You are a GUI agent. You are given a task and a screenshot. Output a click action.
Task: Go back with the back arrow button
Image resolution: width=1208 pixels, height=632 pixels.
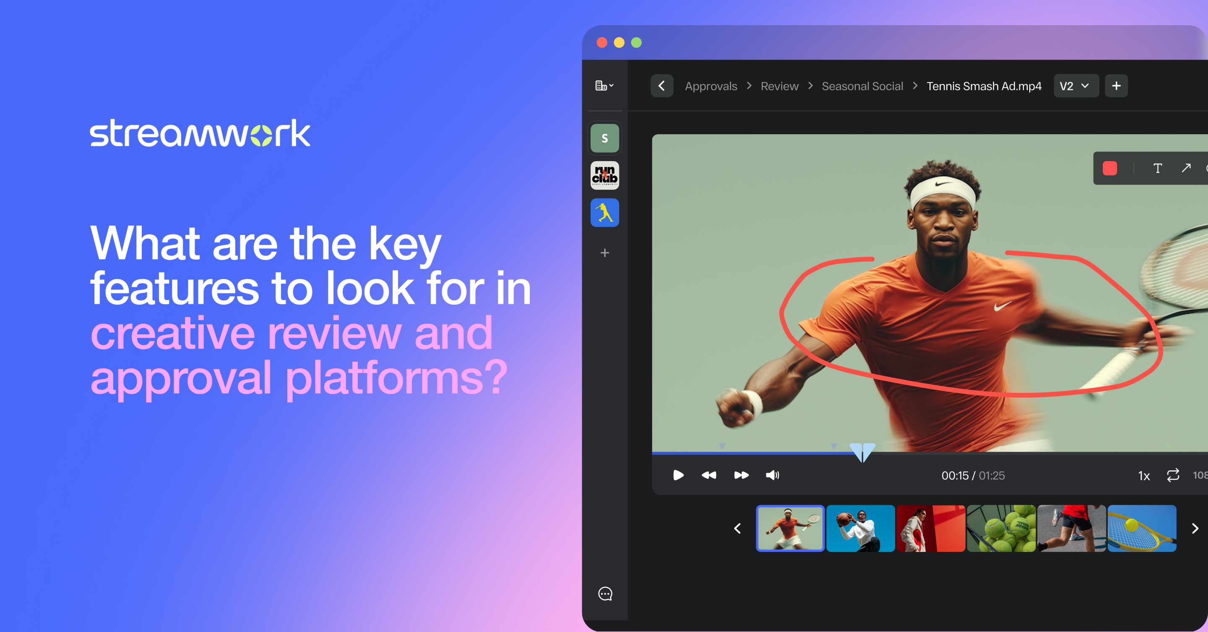click(x=662, y=86)
